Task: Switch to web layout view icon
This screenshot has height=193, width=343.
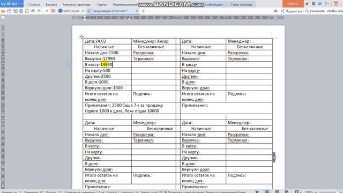Action: [287, 192]
